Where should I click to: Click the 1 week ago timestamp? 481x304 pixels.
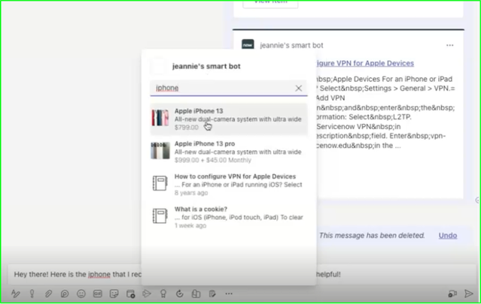tap(190, 226)
